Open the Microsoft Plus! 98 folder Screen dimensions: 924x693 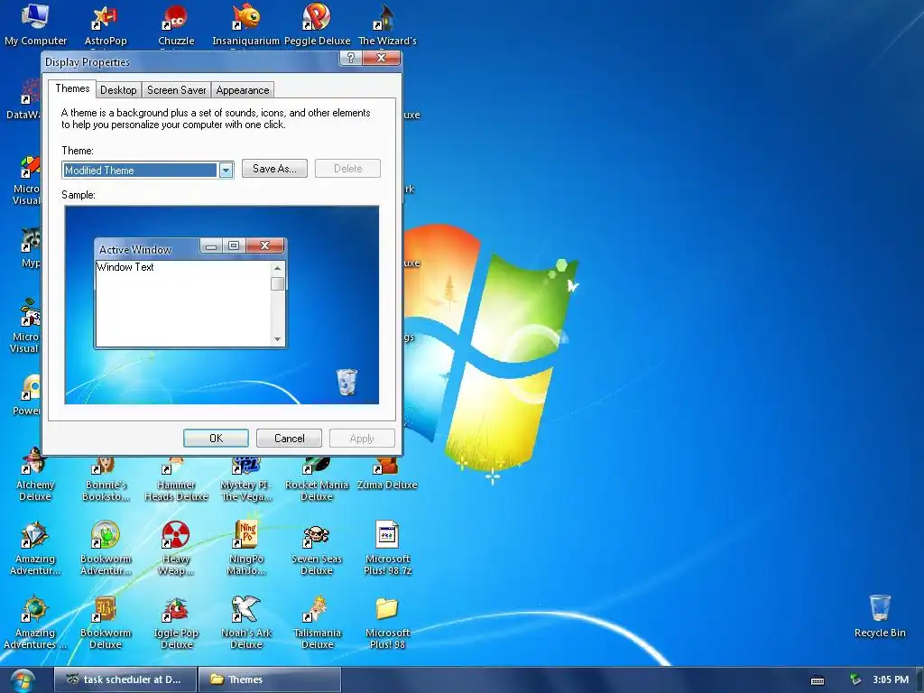tap(387, 623)
